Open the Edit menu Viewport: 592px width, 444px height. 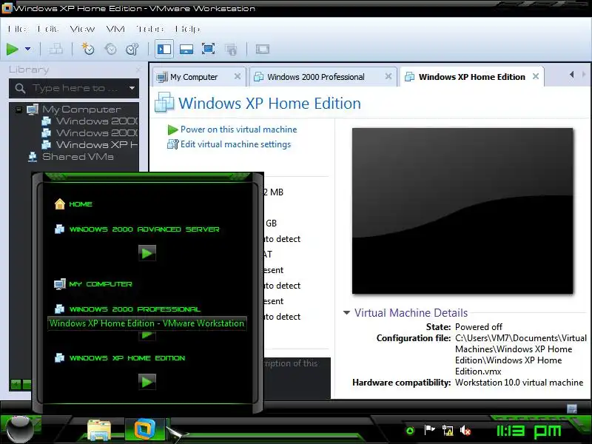click(47, 29)
